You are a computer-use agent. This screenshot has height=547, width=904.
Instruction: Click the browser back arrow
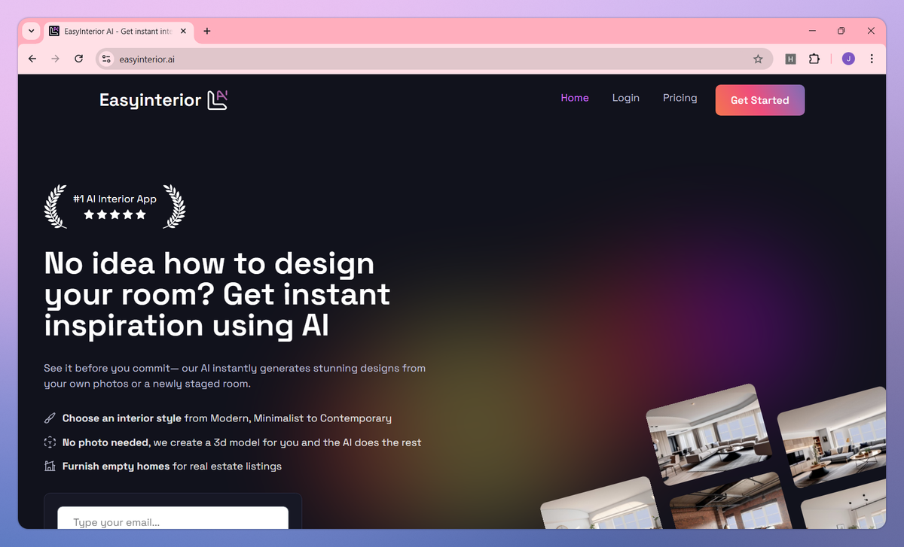(32, 59)
